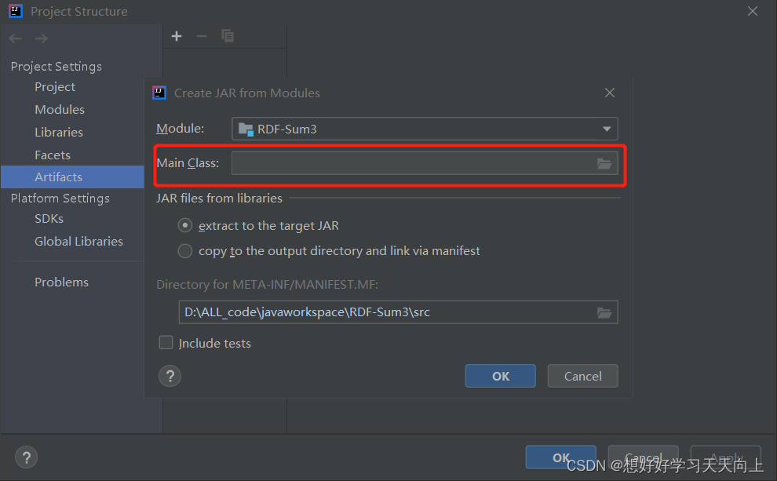777x481 pixels.
Task: Open Global Libraries settings
Action: tap(78, 241)
